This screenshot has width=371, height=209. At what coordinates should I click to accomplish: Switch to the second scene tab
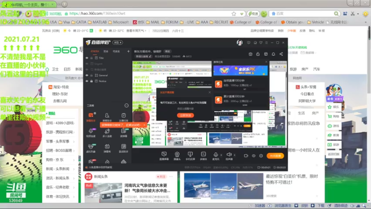pyautogui.click(x=106, y=51)
